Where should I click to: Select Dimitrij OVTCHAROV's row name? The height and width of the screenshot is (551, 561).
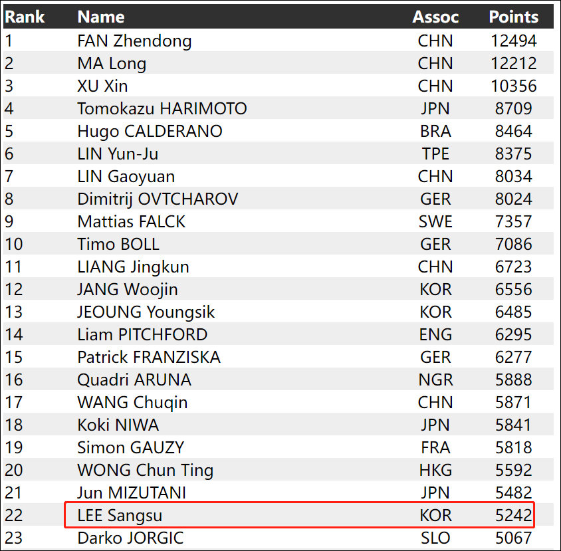(158, 199)
